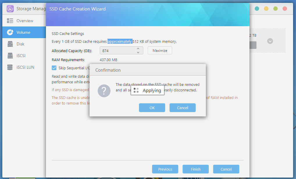Increase Allocated Capacity with the up arrow
The height and width of the screenshot is (179, 296).
tap(139, 48)
